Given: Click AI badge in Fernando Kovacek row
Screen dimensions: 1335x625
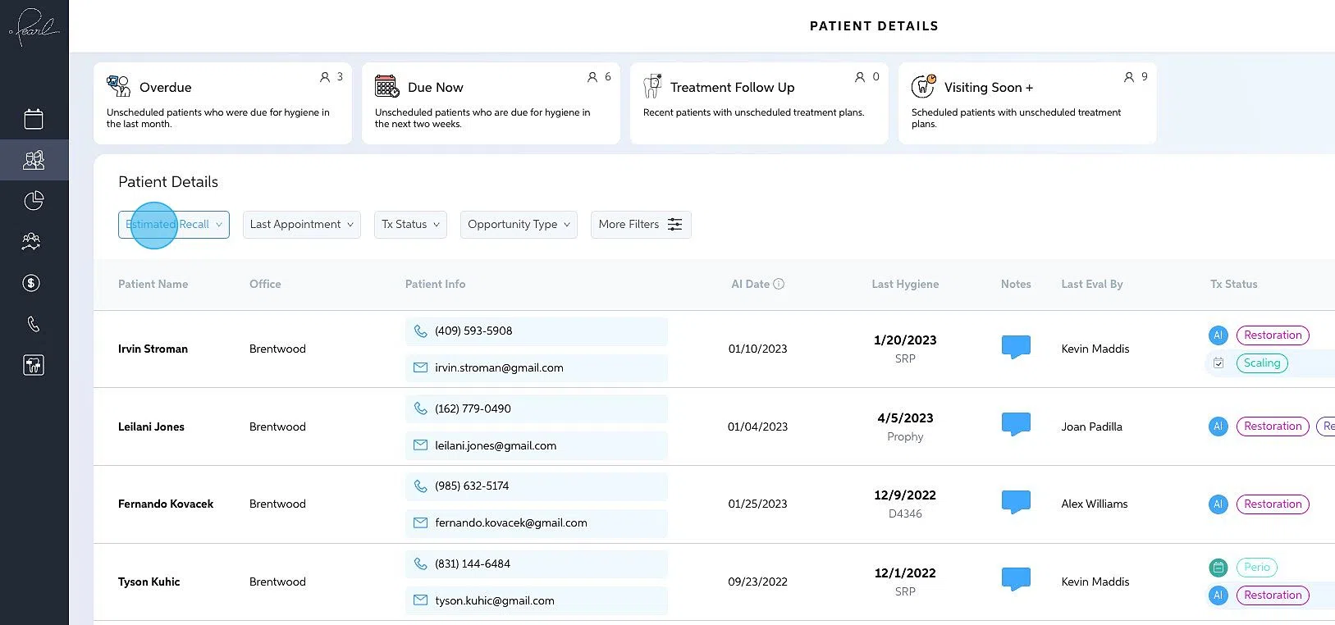Looking at the screenshot, I should click(x=1218, y=504).
